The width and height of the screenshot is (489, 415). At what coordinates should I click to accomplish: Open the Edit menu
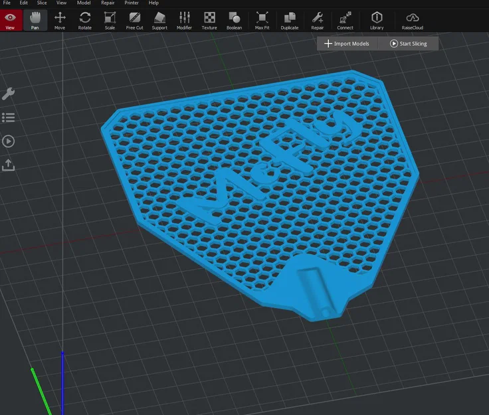[x=24, y=3]
